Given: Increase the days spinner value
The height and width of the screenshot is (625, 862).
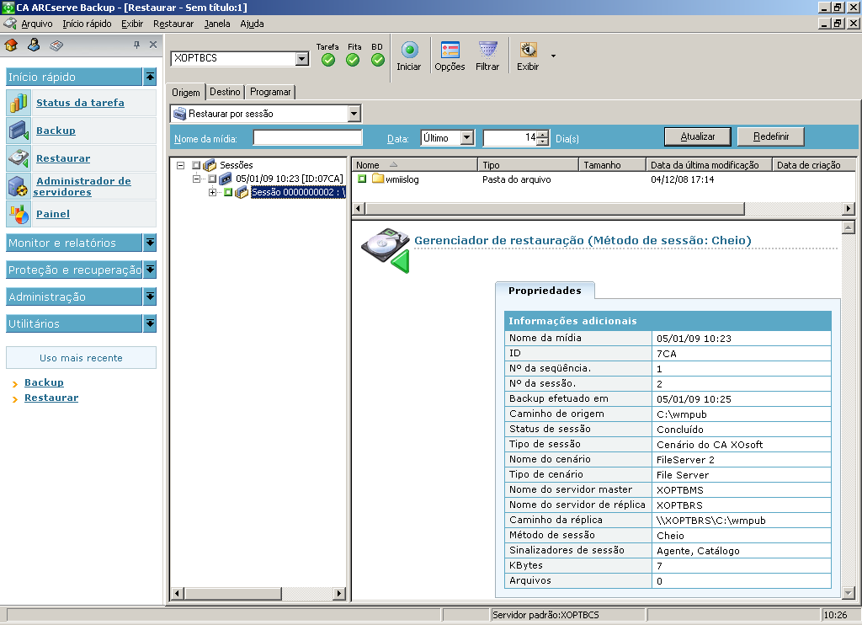Looking at the screenshot, I should pos(543,134).
